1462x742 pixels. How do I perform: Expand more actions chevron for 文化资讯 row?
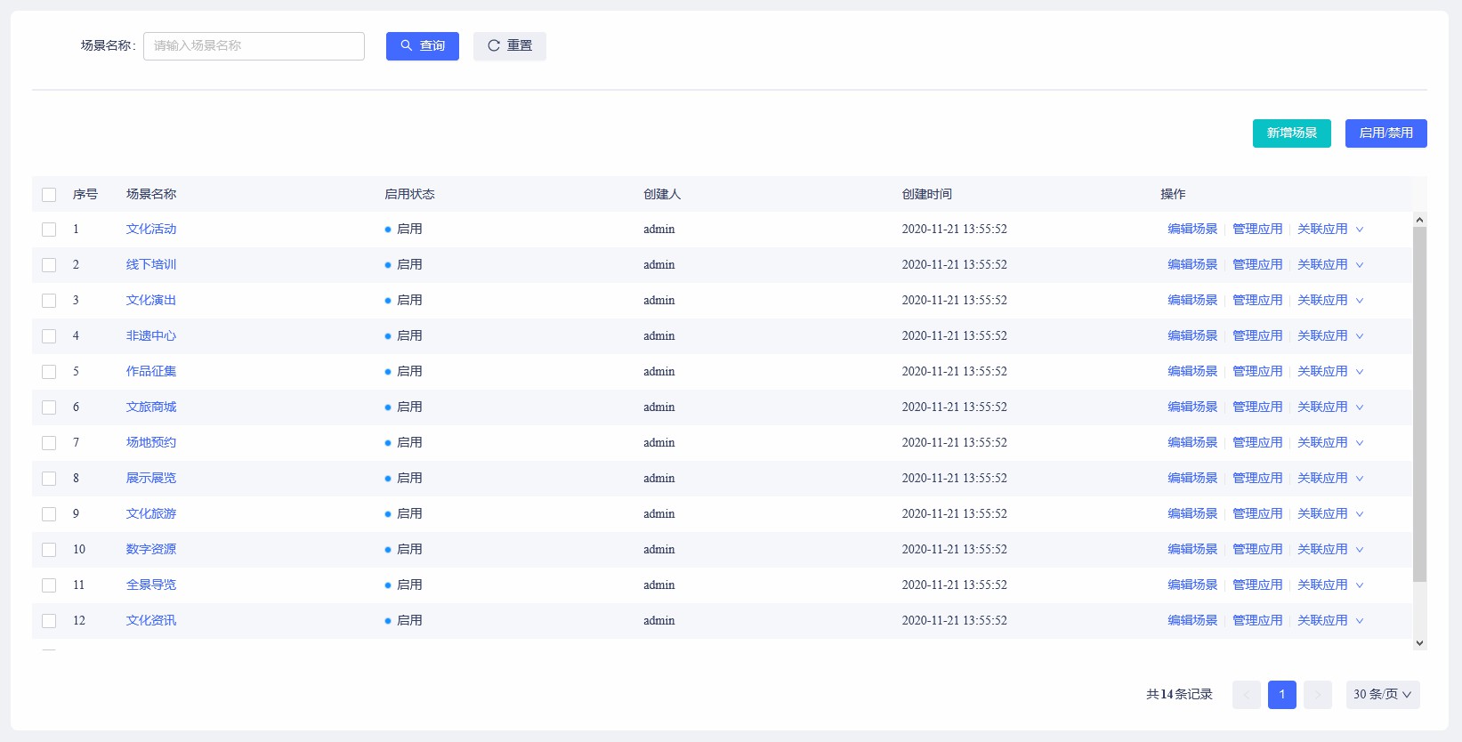(1360, 621)
